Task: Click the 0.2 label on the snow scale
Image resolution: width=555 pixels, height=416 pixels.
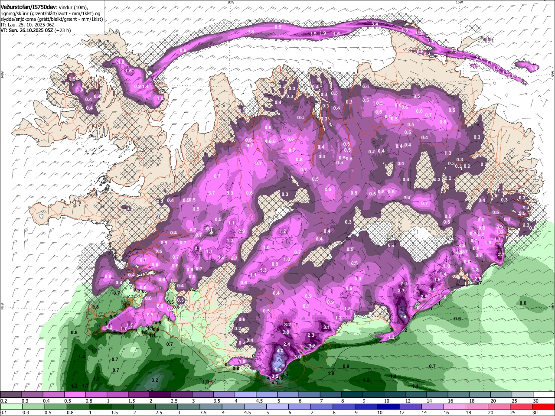Action: tap(4, 401)
